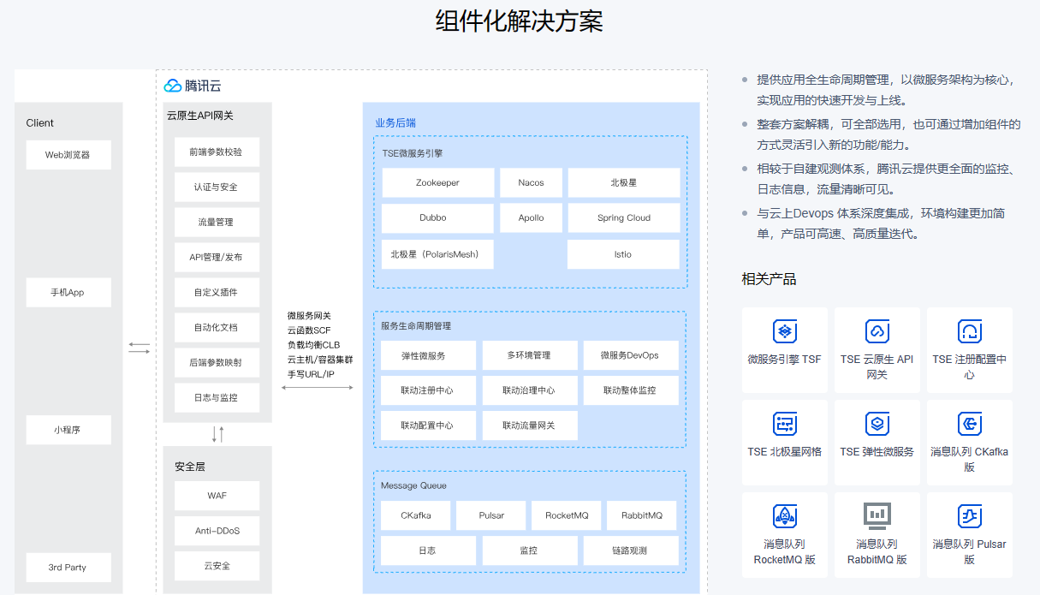The height and width of the screenshot is (595, 1040).
Task: Select the 负载均衡CLB text line
Action: 313,345
